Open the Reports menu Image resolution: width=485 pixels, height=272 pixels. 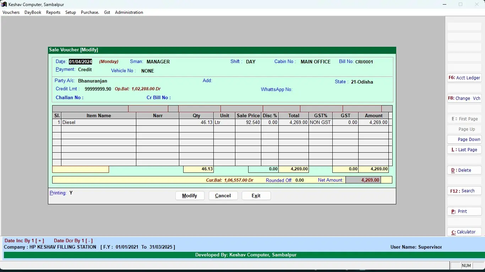53,12
